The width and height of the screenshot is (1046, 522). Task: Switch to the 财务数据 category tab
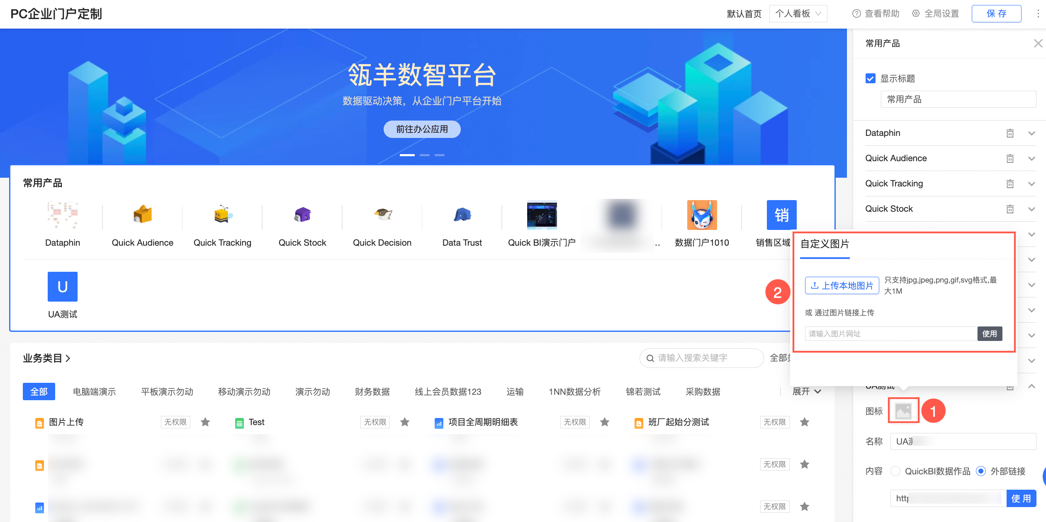372,391
